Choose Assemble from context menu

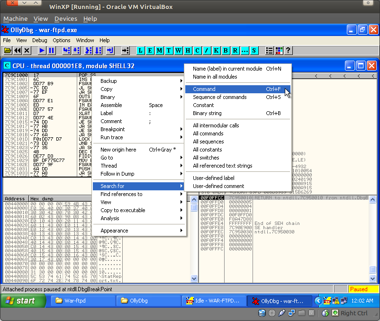138,105
